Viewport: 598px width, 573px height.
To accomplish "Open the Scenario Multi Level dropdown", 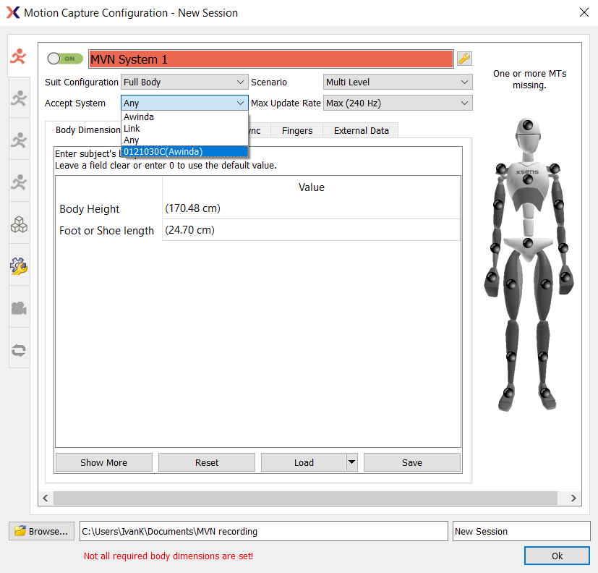I will coord(397,82).
